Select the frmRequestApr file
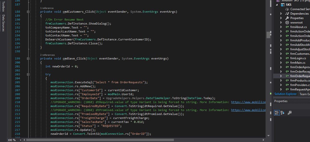Screen dimensions: 310x142 tap(300, 89)
